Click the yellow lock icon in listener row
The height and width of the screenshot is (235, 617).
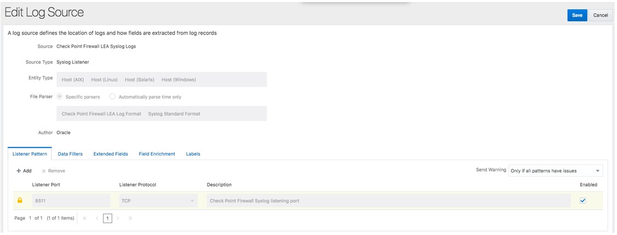(20, 200)
